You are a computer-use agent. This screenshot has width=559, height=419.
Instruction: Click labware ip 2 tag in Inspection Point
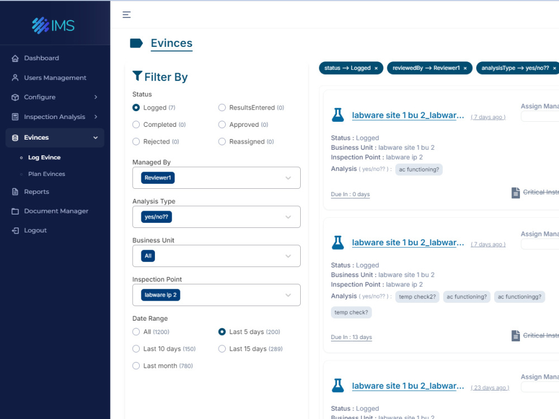(160, 295)
